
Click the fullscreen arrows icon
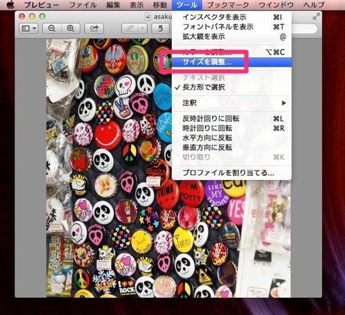pos(317,17)
